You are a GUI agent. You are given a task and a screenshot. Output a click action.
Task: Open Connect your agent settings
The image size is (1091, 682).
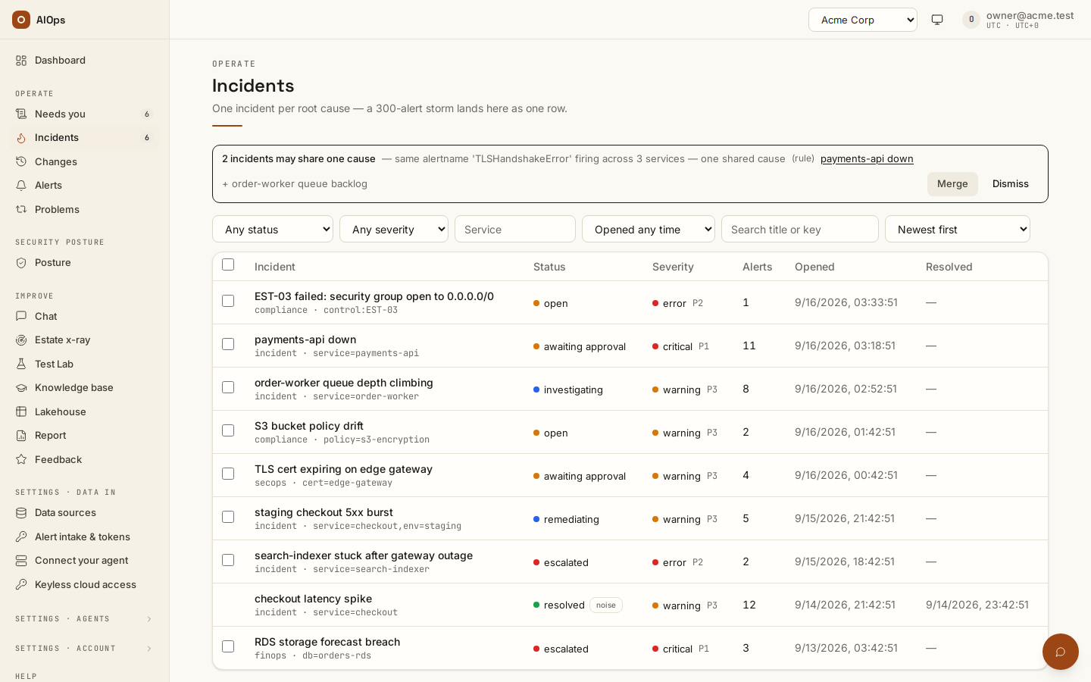click(84, 561)
